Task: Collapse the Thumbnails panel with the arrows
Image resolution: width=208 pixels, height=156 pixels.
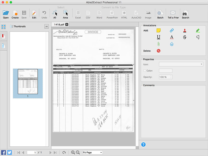Action: coord(47,27)
